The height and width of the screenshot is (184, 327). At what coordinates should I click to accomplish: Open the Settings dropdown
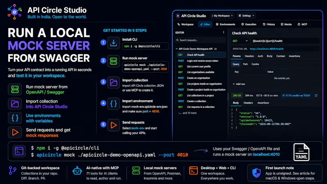point(246,16)
